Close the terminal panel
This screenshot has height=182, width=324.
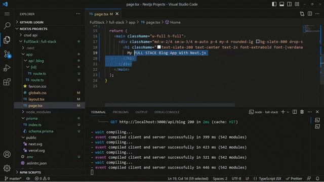pyautogui.click(x=317, y=112)
